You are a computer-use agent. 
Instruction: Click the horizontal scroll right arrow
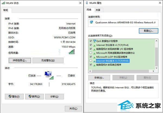[x=153, y=71]
